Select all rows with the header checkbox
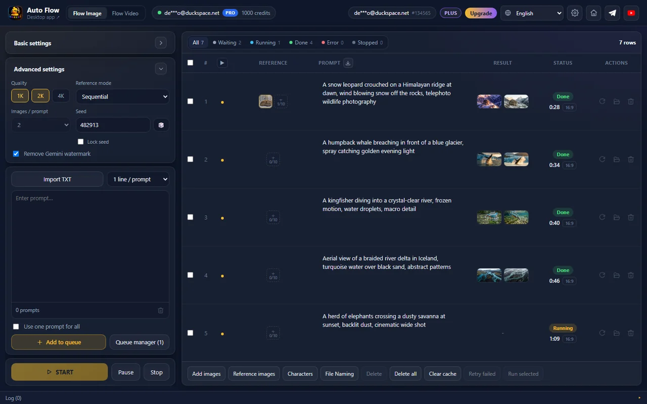This screenshot has height=404, width=647. 190,63
